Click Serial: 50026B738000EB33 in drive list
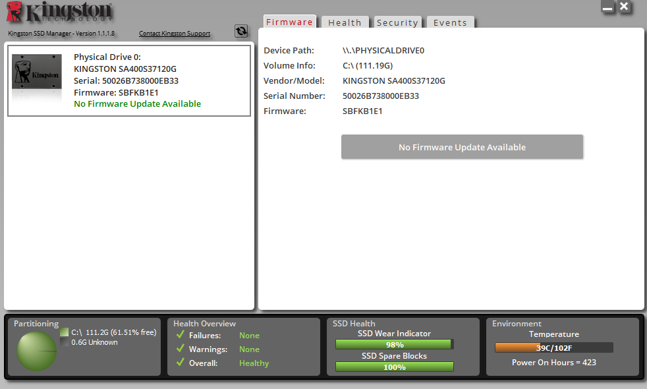The width and height of the screenshot is (647, 389). 127,81
